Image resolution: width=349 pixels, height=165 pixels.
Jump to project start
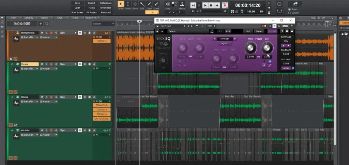(x=194, y=11)
